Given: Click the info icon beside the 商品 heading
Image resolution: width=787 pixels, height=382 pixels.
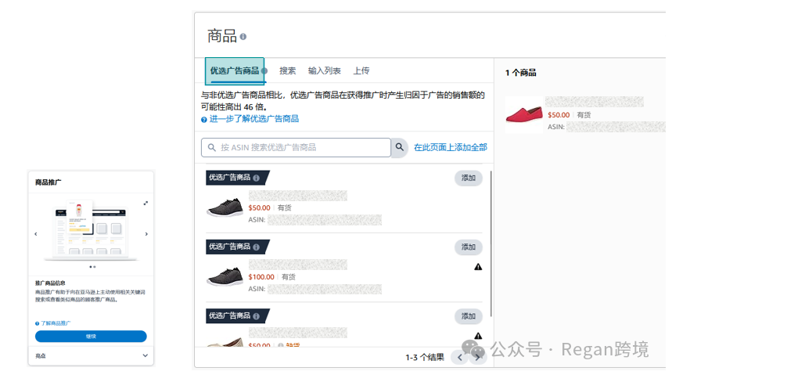Looking at the screenshot, I should [243, 37].
